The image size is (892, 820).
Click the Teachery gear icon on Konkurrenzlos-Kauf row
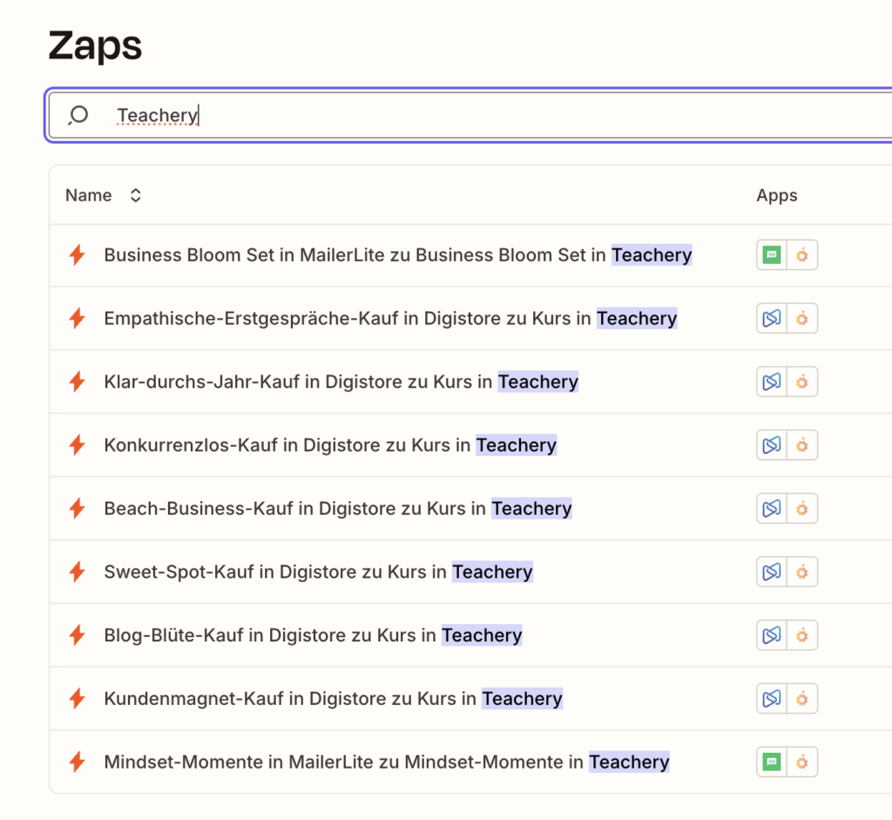803,444
